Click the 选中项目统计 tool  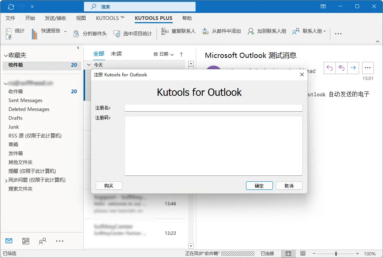pyautogui.click(x=133, y=34)
